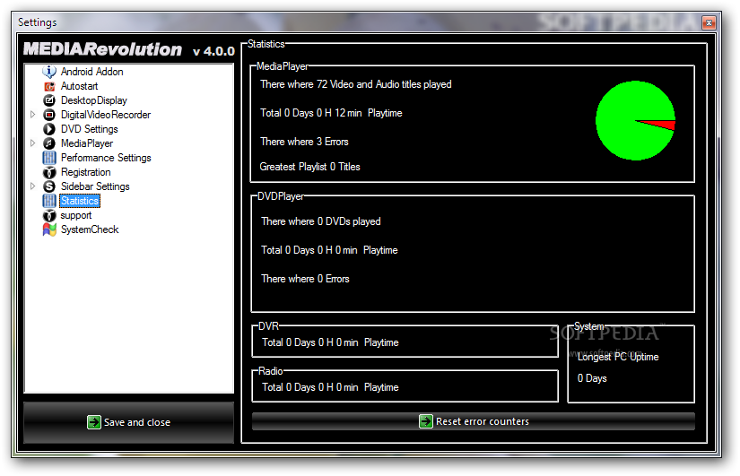The width and height of the screenshot is (740, 476).
Task: Click the Sidebar Settings S icon
Action: (x=49, y=186)
